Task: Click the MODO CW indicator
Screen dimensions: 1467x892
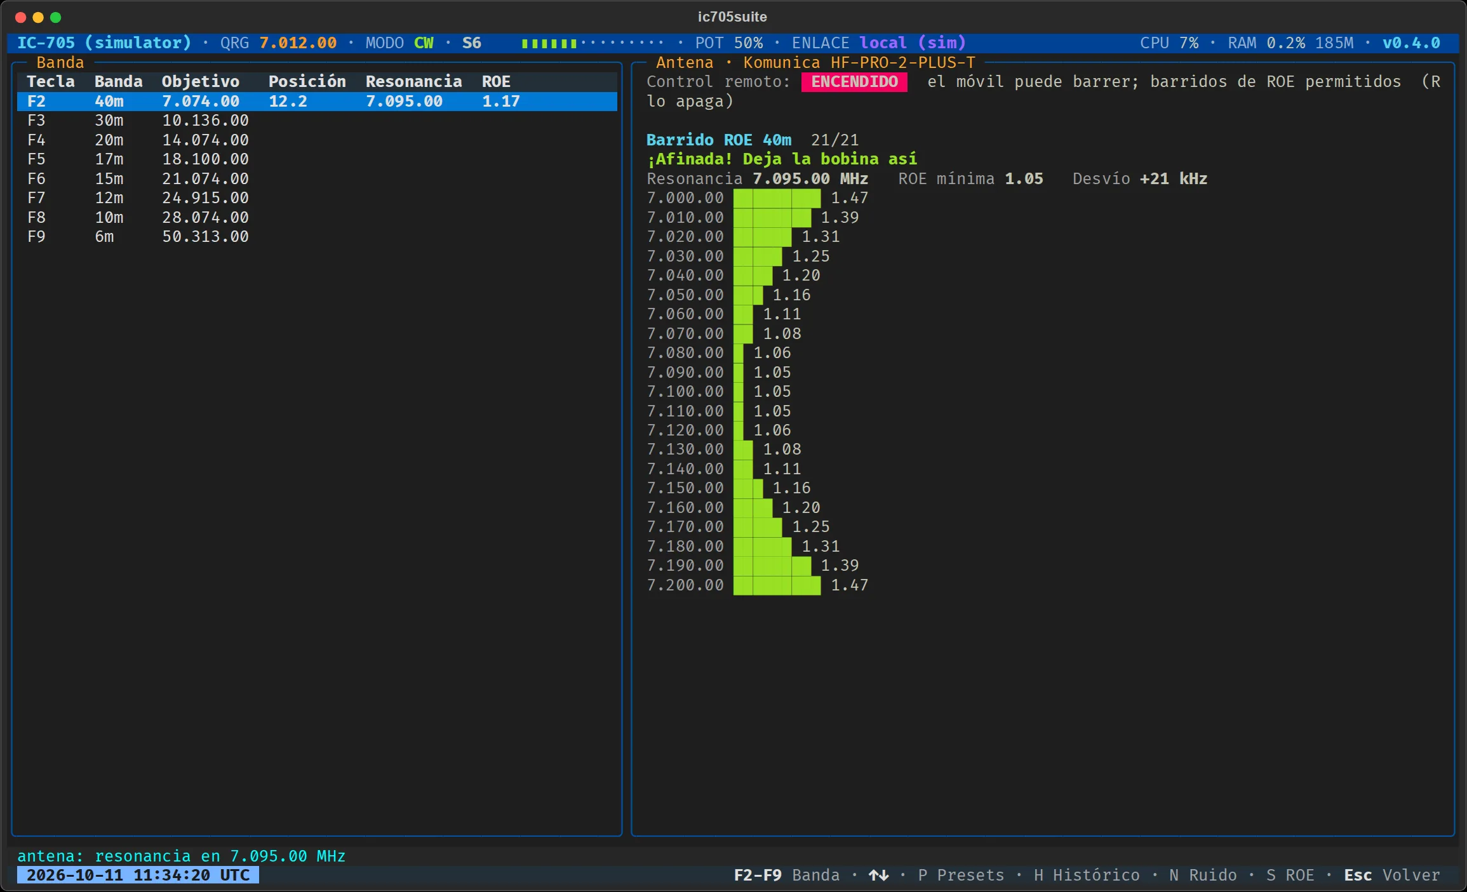Action: pos(399,43)
